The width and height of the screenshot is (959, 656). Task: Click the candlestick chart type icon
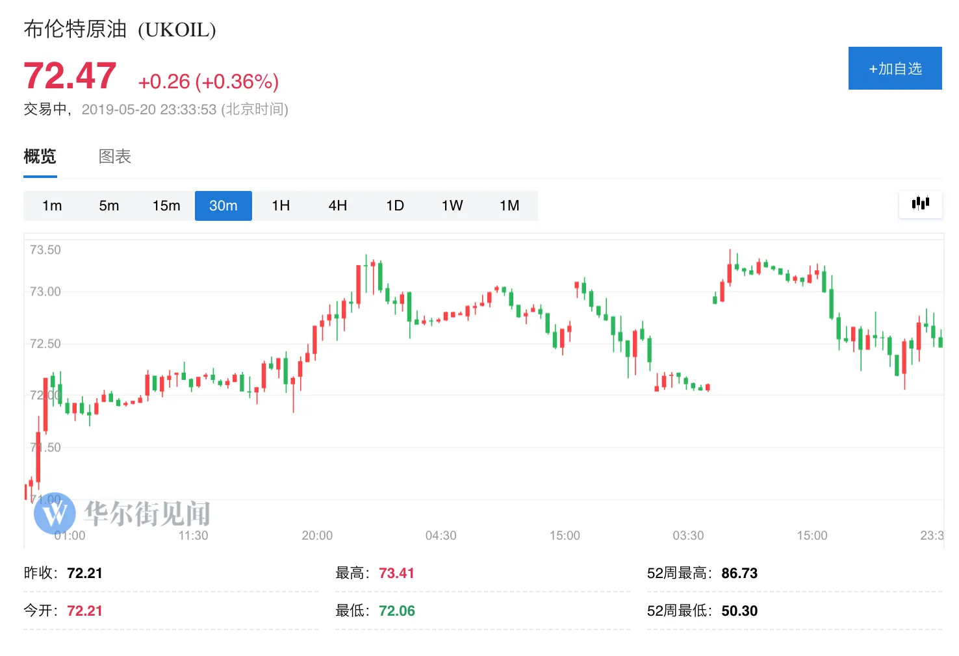click(920, 204)
